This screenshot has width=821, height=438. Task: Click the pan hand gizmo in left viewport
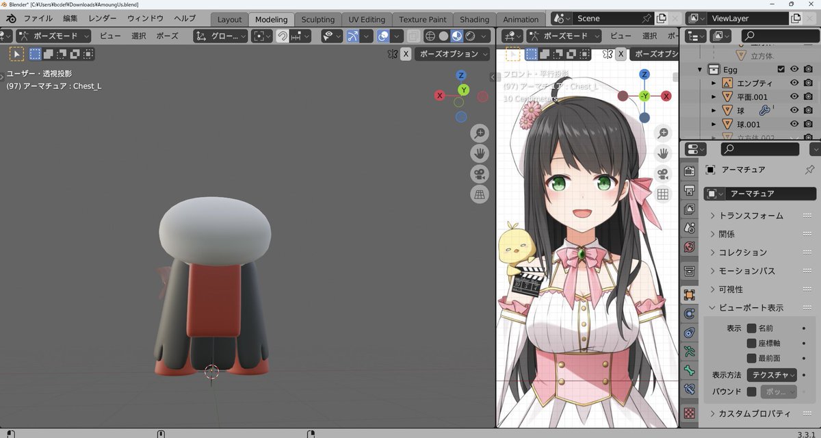click(x=480, y=154)
